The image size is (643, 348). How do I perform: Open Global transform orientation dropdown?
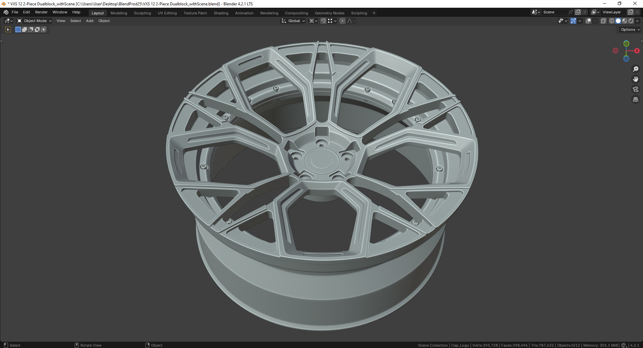tap(293, 21)
